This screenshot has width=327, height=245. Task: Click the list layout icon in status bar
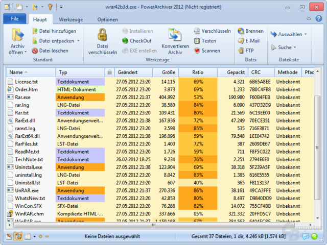tap(28, 236)
